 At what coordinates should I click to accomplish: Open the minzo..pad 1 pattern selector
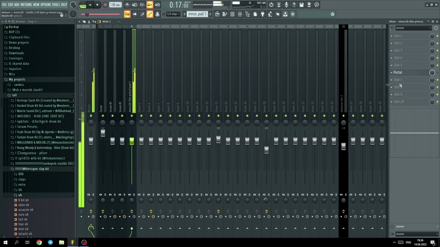[x=197, y=14]
